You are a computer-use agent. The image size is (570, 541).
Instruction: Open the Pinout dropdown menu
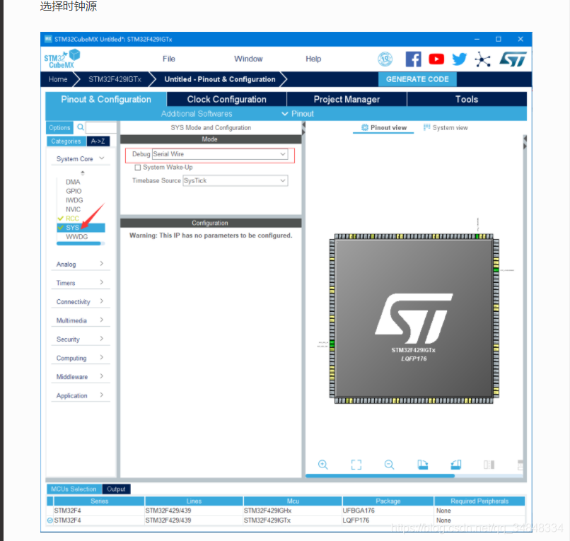[298, 114]
